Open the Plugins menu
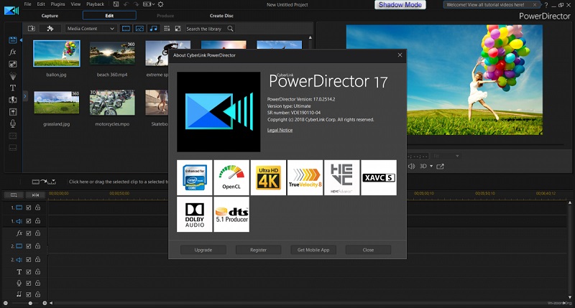 tap(57, 4)
